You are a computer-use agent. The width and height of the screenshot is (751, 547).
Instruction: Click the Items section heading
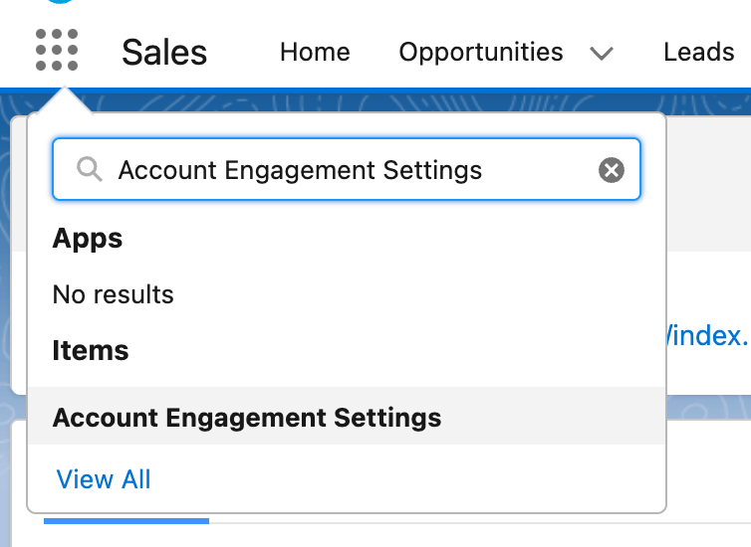(x=91, y=351)
